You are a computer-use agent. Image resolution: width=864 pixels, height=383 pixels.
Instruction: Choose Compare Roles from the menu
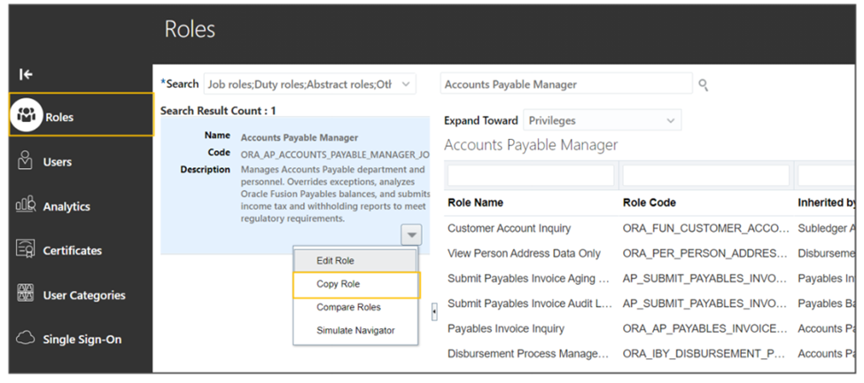coord(356,307)
